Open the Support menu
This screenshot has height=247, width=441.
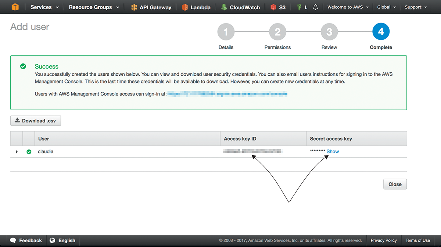[416, 7]
